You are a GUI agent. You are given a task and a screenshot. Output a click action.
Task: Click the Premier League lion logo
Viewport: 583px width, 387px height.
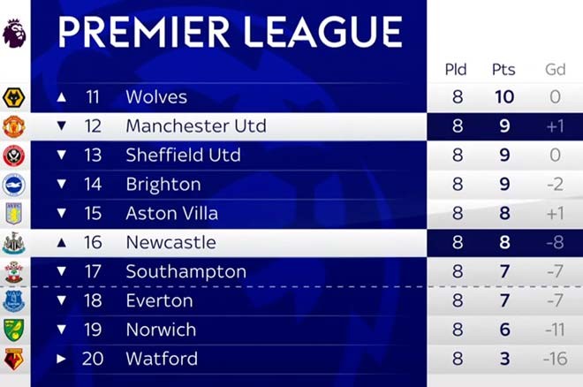[x=14, y=33]
